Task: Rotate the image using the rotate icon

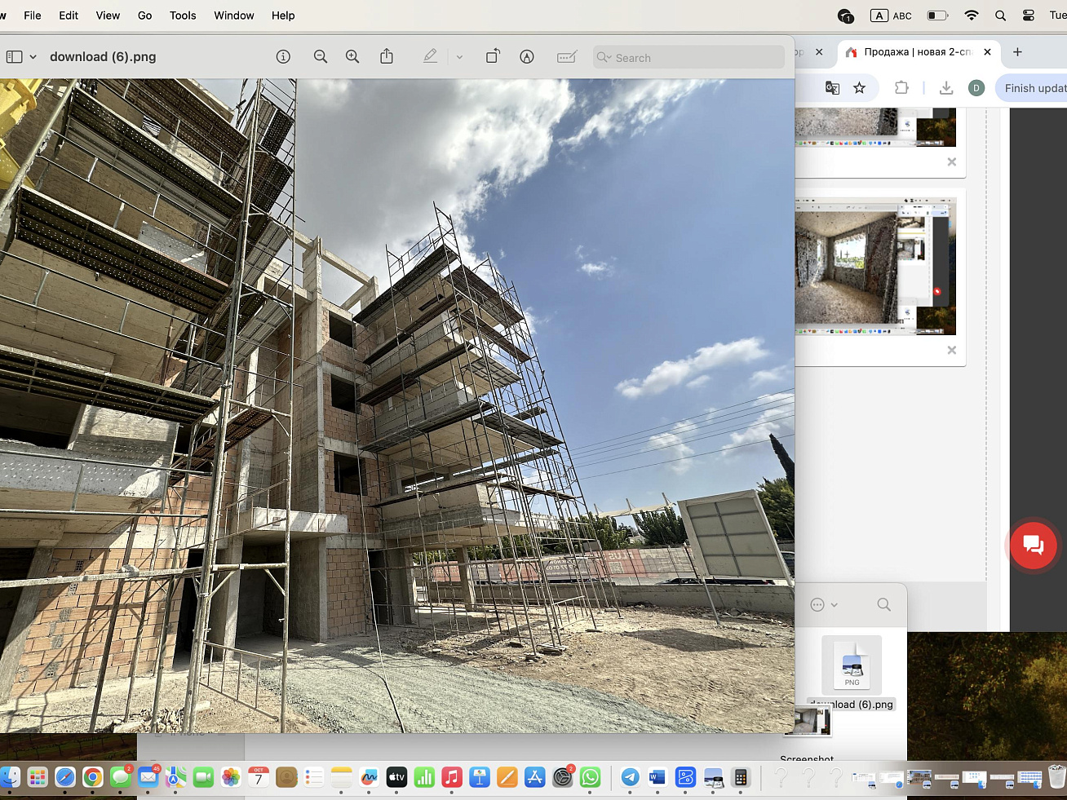Action: tap(493, 57)
